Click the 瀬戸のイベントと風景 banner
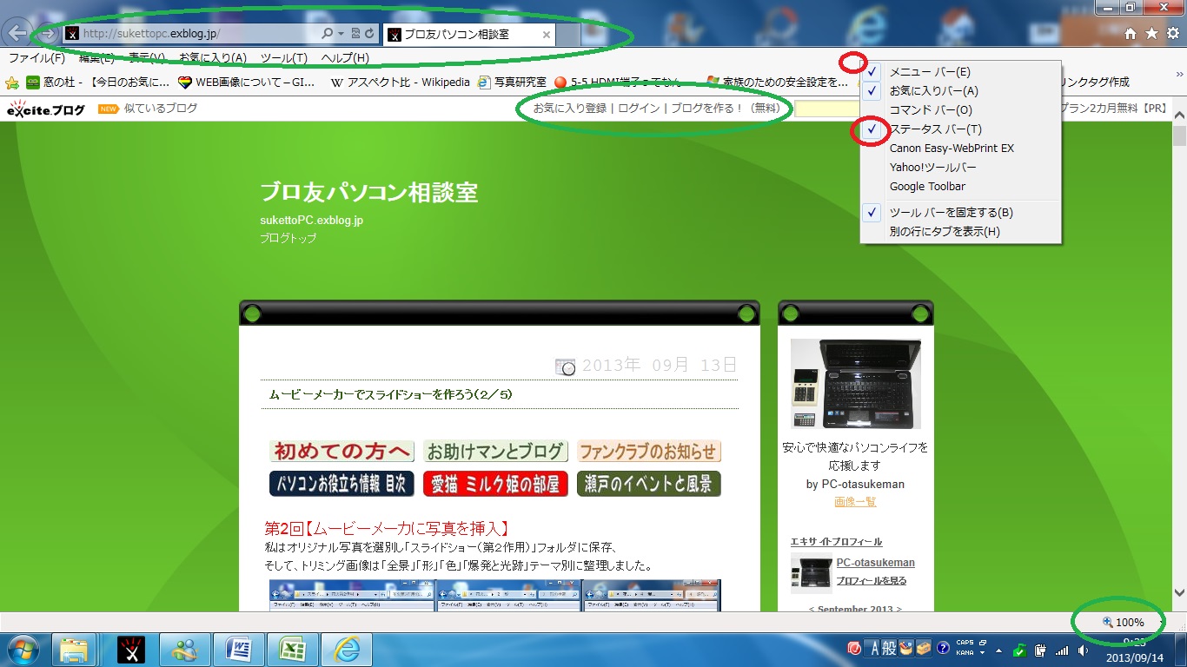This screenshot has width=1187, height=667. pos(649,484)
